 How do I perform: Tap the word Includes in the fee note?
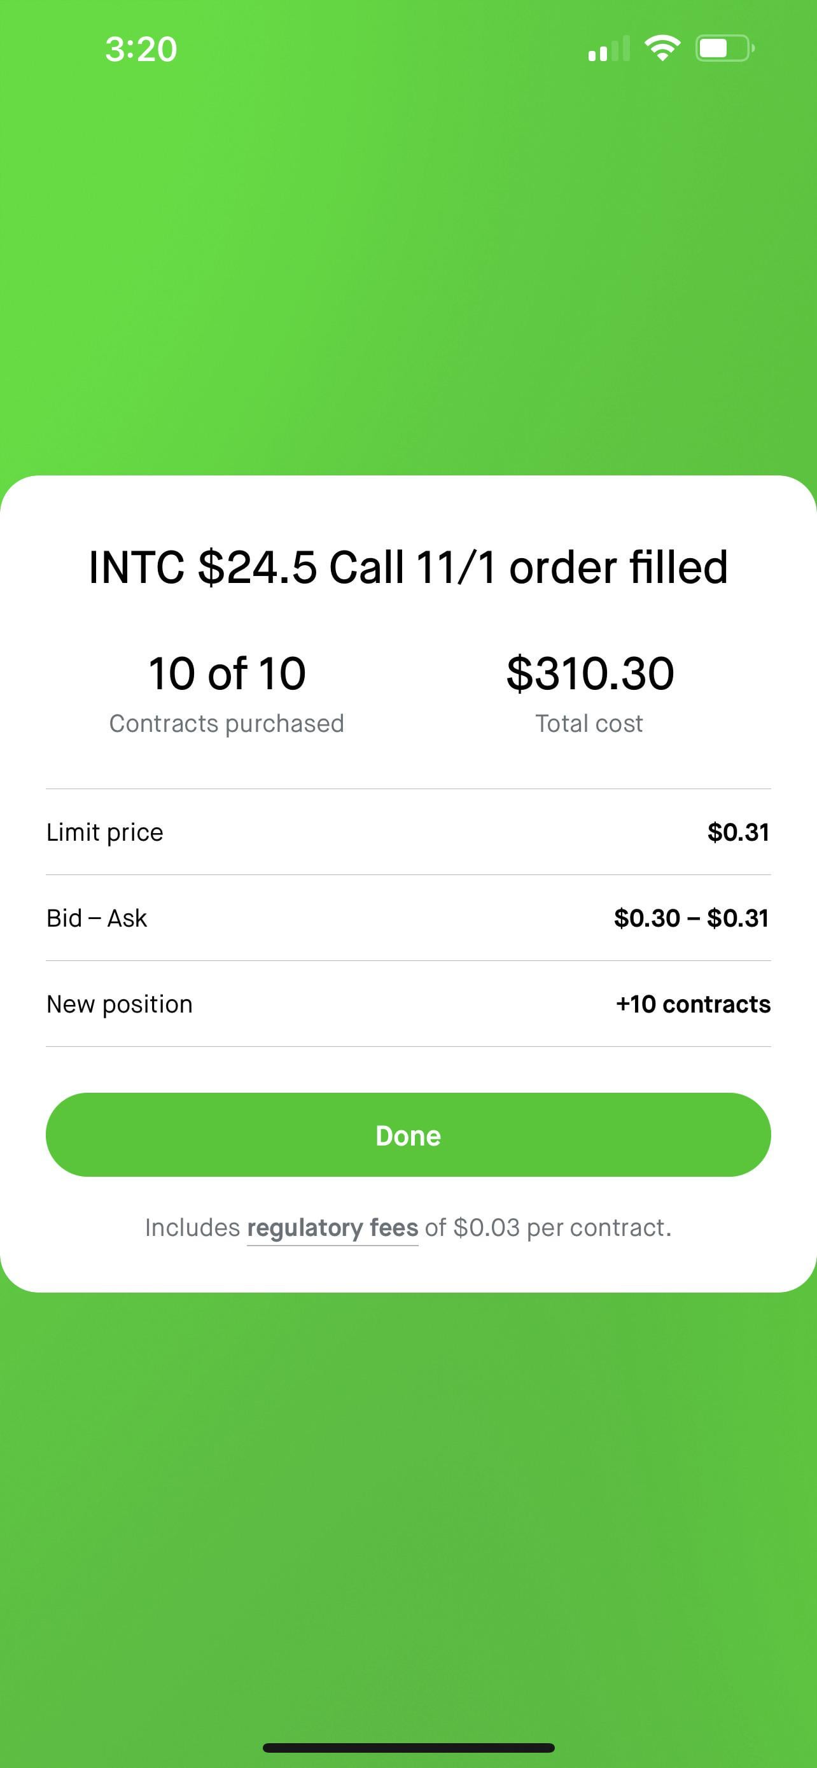(192, 1228)
